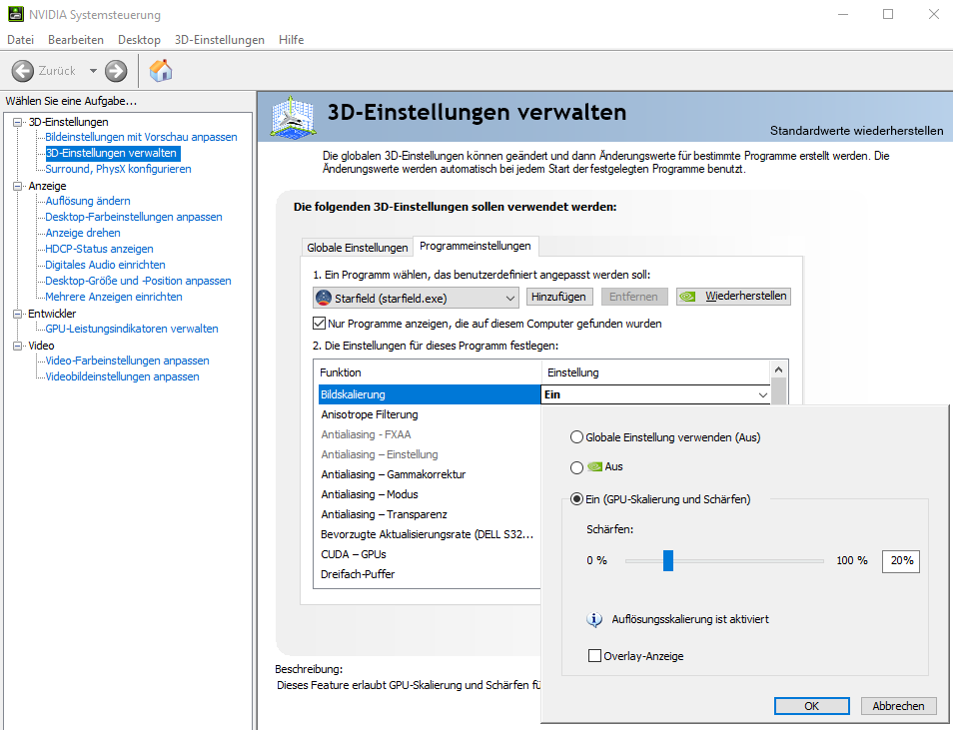Select 'Ein (GPU-Skalierung und Schärfen)' radio
This screenshot has width=953, height=730.
(x=576, y=499)
